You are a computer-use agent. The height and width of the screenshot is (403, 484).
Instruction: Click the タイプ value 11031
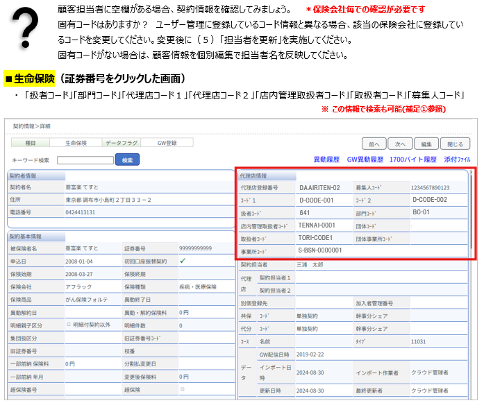click(418, 342)
